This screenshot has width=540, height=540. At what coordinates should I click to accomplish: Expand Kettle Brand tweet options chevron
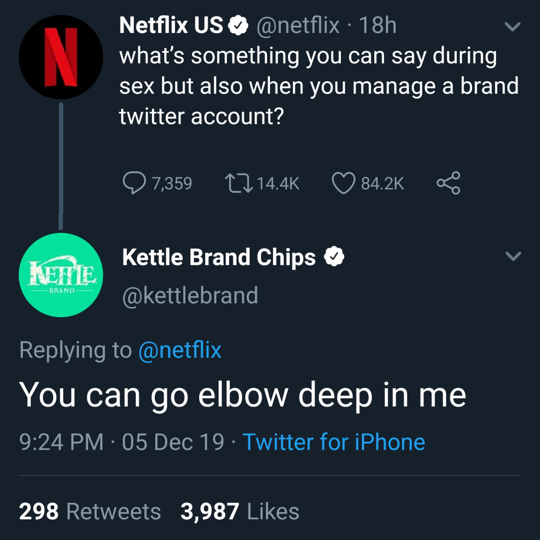513,256
